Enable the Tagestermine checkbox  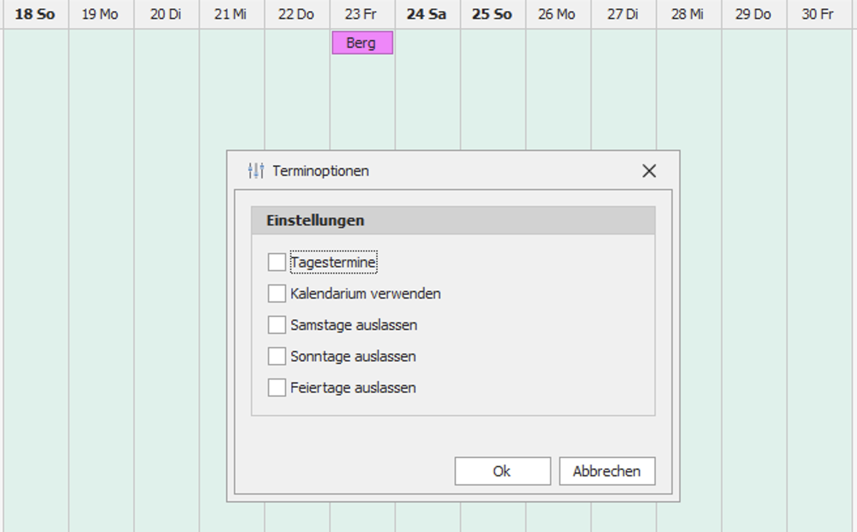point(276,261)
